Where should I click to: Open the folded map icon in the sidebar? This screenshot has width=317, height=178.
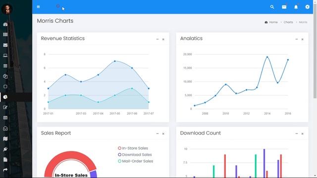[x=5, y=138]
